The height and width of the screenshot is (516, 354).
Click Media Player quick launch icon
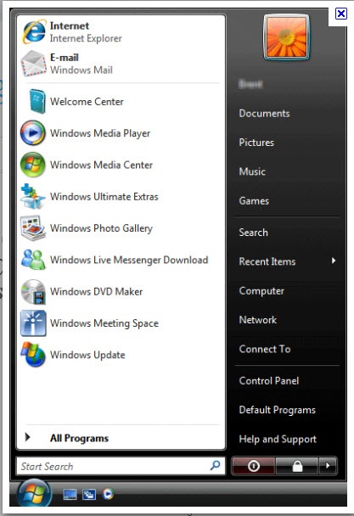coord(108,494)
